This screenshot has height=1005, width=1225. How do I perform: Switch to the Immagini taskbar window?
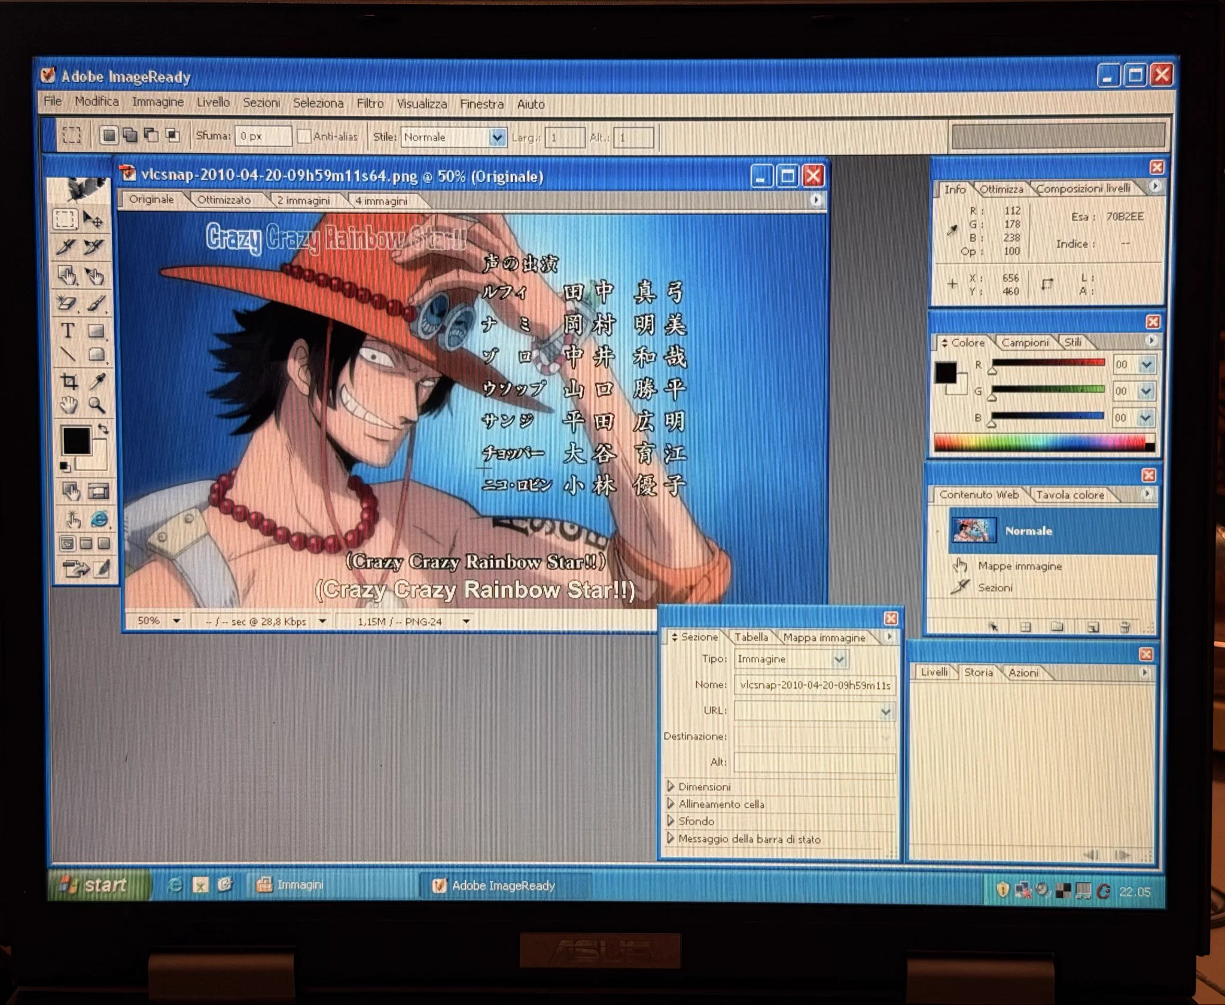332,884
